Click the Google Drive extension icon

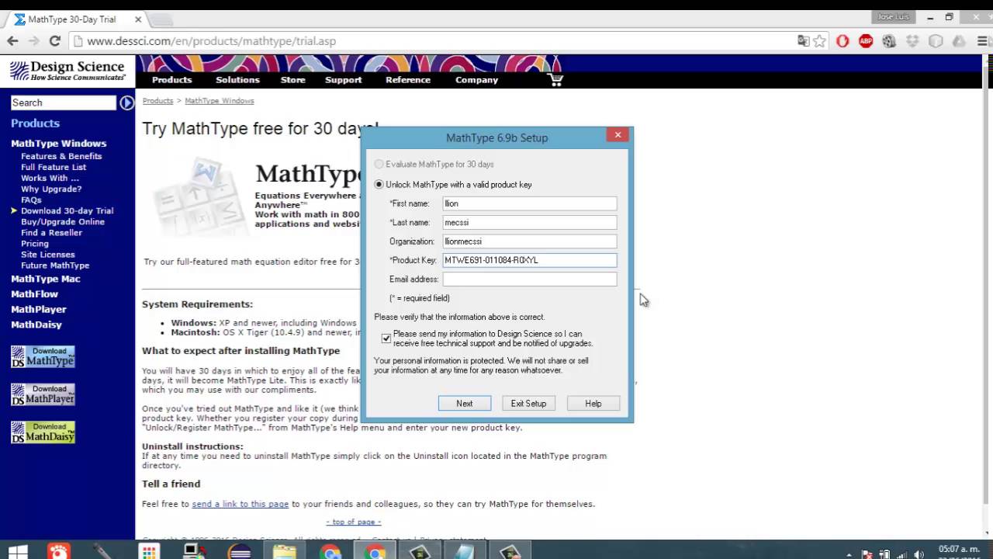pos(959,41)
